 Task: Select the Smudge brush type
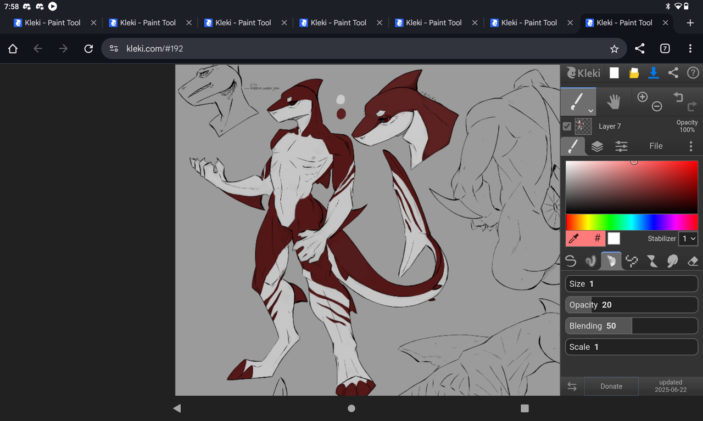672,261
